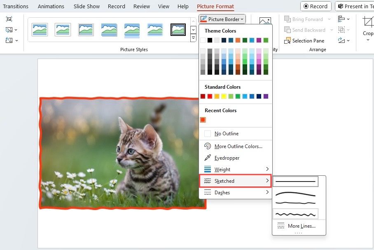374x250 pixels.
Task: Open the Help tab
Action: click(x=183, y=7)
